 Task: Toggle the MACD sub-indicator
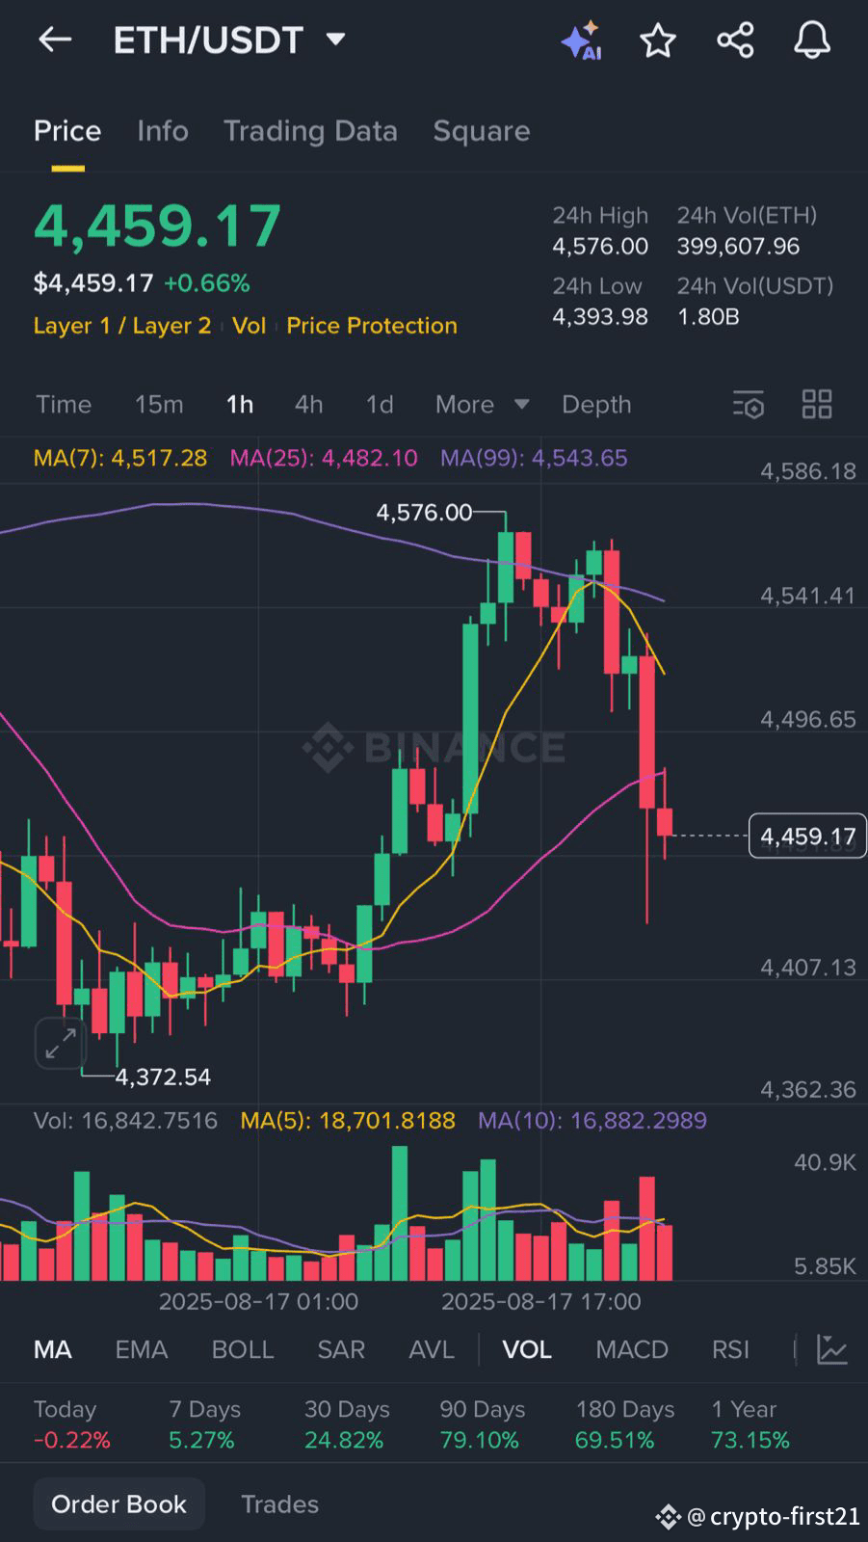tap(632, 1349)
